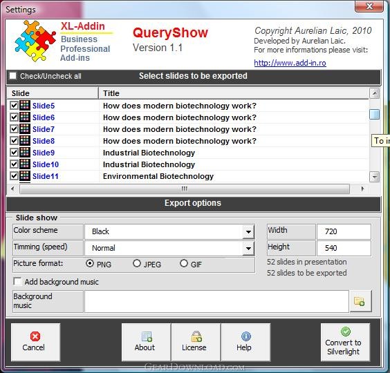Click slide list scroll up arrow
Viewport: 390px width, 373px height.
[x=375, y=93]
